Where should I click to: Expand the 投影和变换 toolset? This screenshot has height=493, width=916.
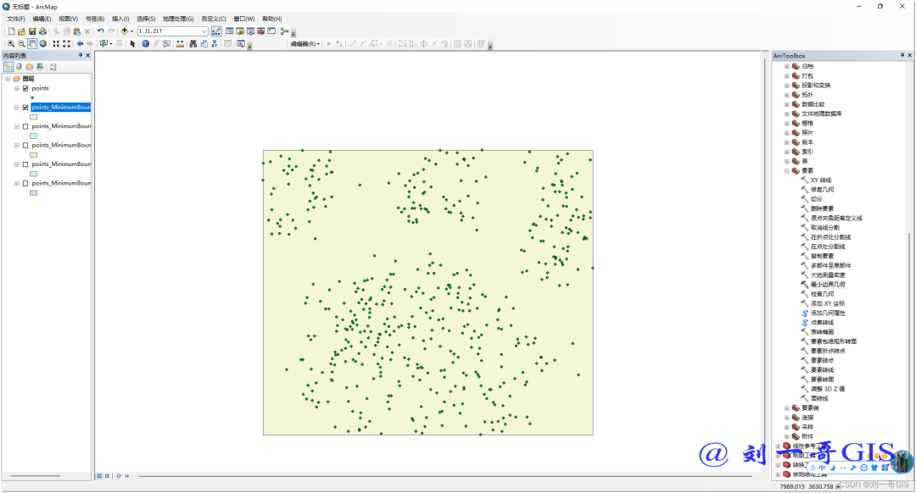[787, 86]
